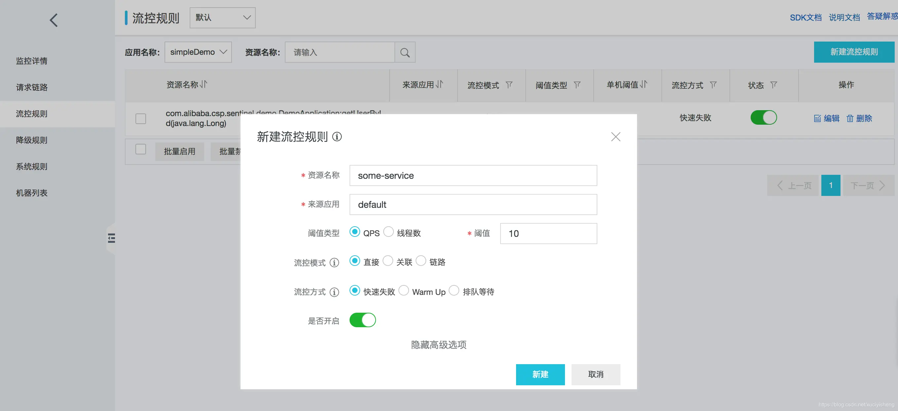Click the back arrow in the sidebar
This screenshot has height=411, width=898.
point(53,20)
